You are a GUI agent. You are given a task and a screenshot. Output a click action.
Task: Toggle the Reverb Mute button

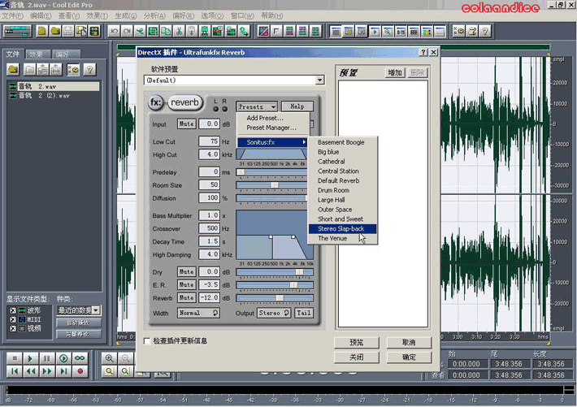coord(186,297)
